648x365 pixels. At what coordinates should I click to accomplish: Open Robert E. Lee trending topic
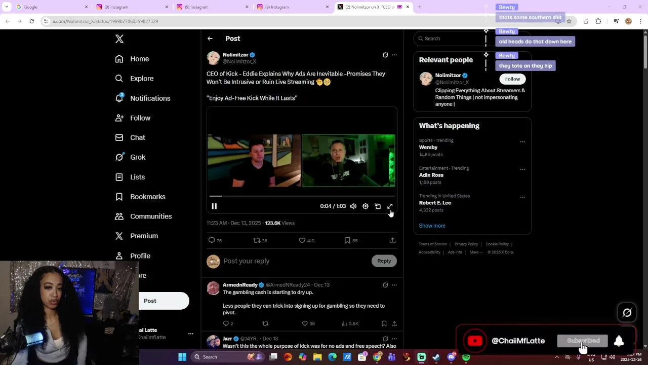[435, 203]
